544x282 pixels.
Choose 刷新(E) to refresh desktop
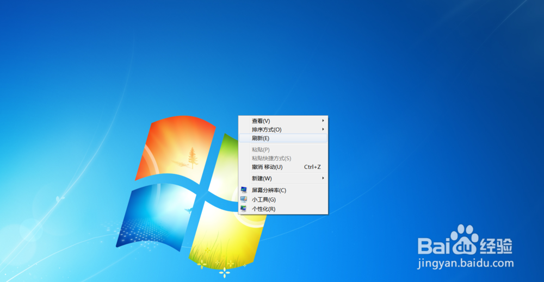coord(283,138)
